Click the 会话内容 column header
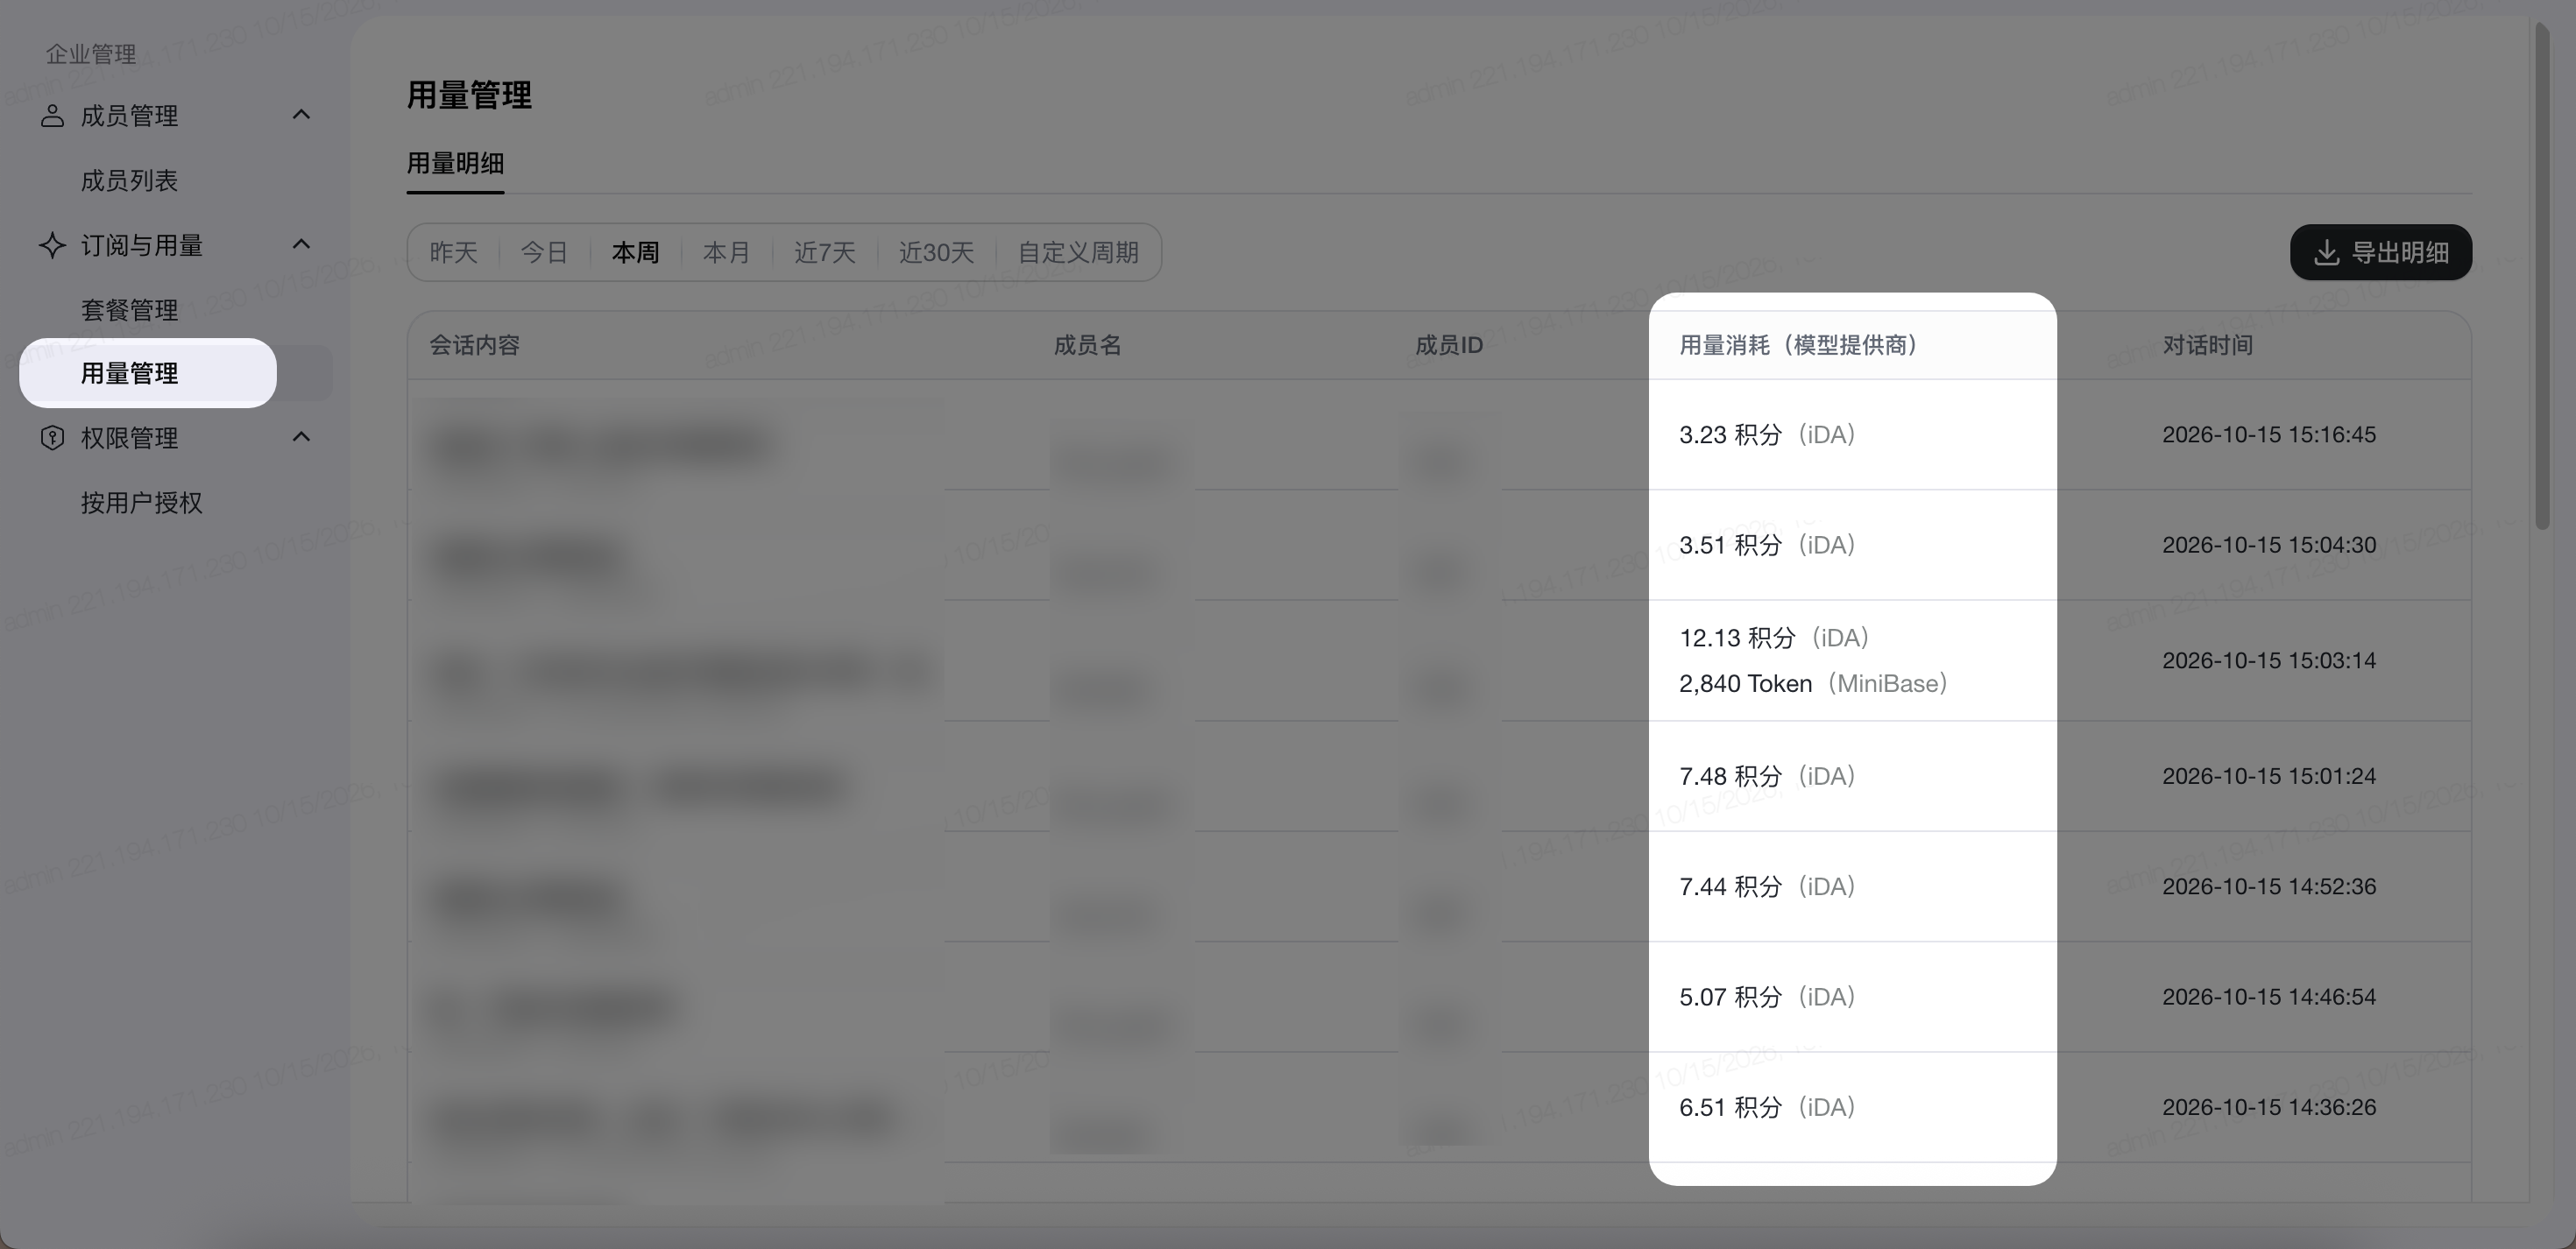Viewport: 2576px width, 1249px height. pos(474,345)
